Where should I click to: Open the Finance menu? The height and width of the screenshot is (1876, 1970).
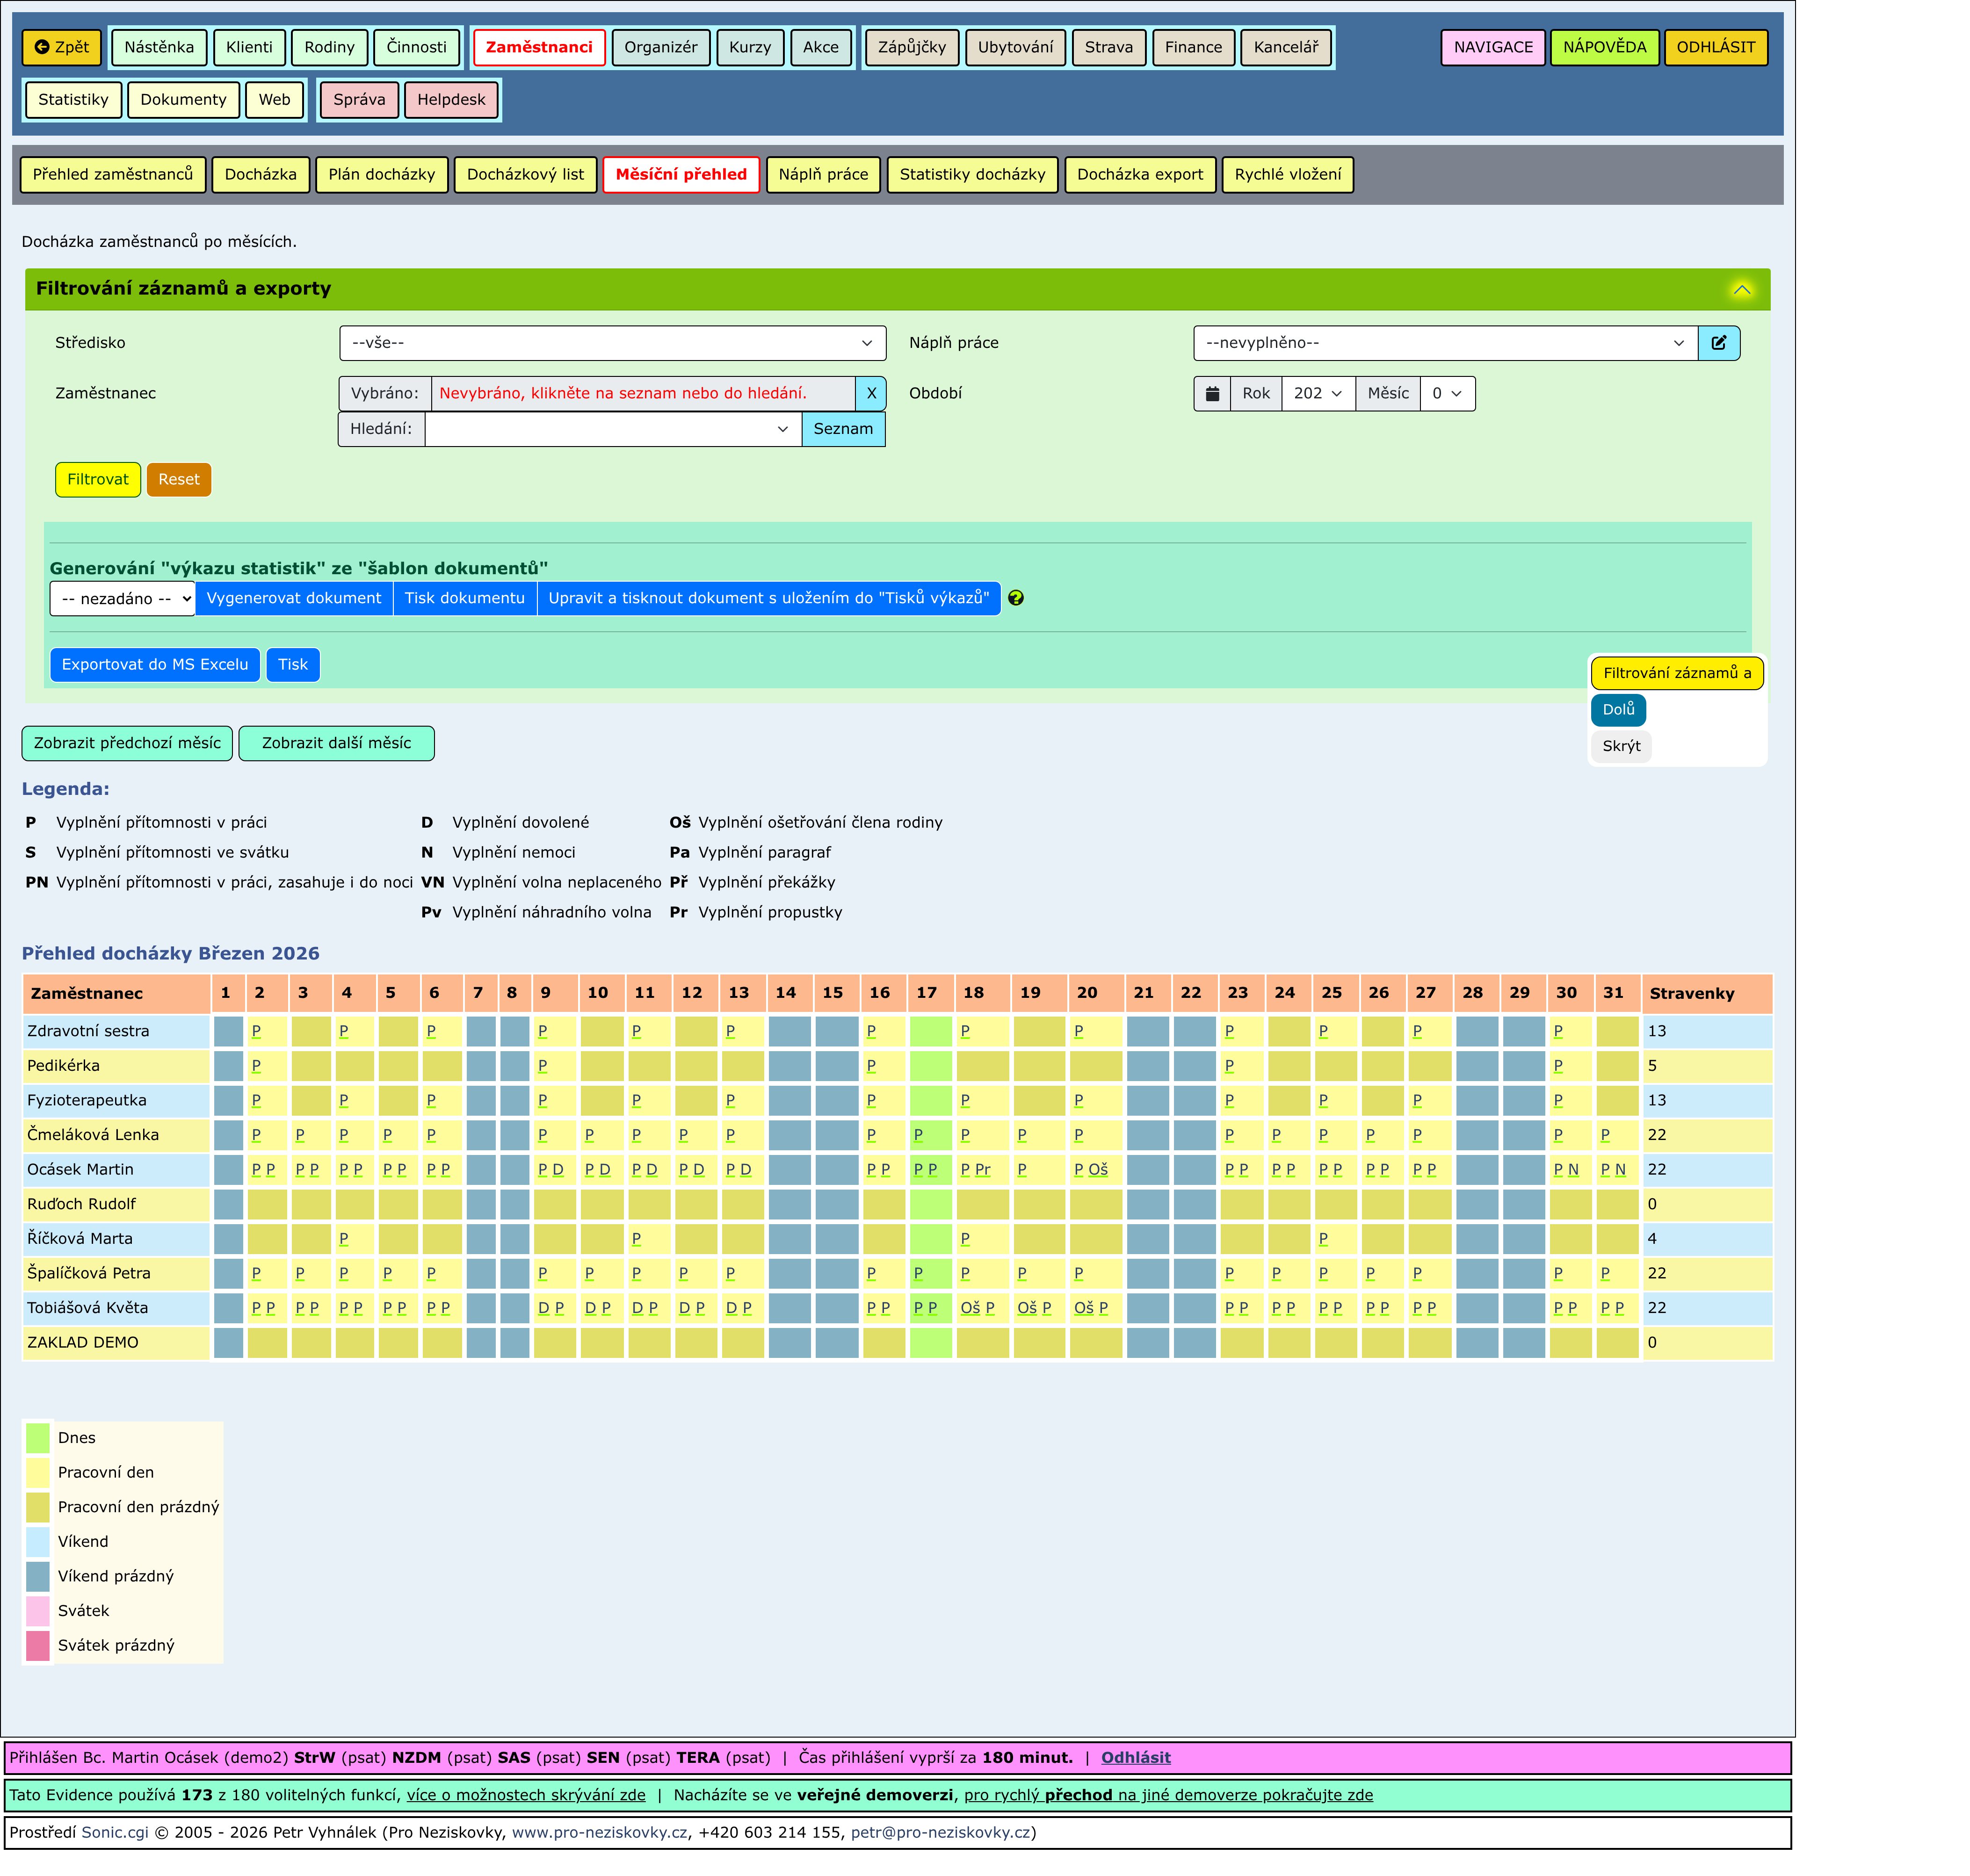click(1192, 47)
